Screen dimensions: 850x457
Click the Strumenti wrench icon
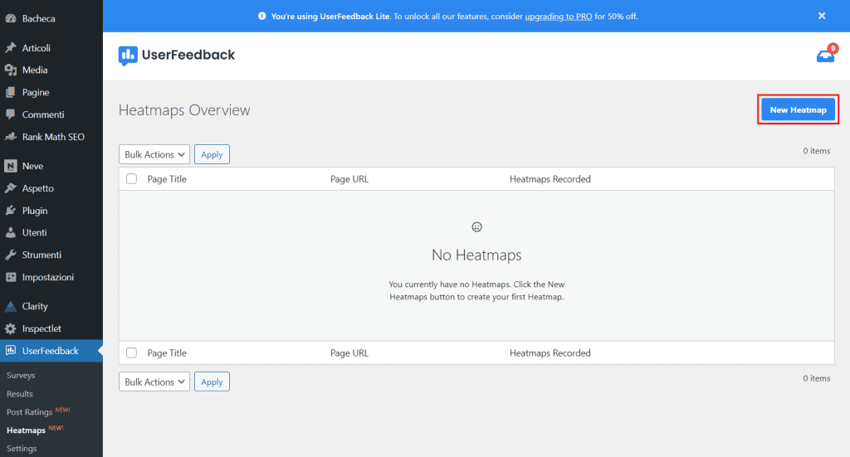[x=10, y=255]
